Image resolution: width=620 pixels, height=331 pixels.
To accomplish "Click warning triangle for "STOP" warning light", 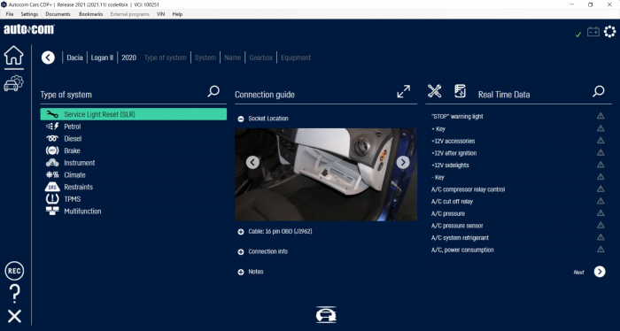I will (x=601, y=116).
